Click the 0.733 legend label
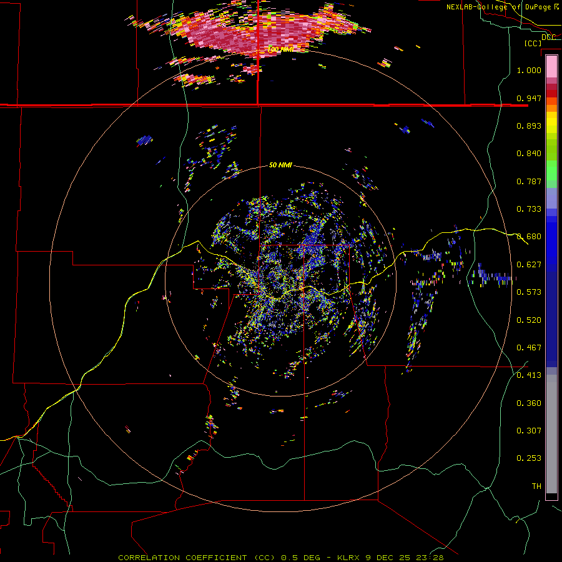The width and height of the screenshot is (562, 562). click(529, 209)
